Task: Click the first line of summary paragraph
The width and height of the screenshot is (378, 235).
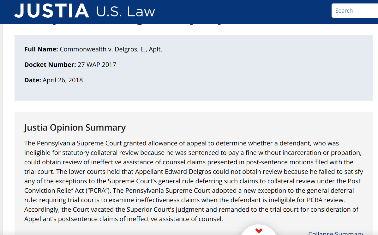Action: point(182,143)
